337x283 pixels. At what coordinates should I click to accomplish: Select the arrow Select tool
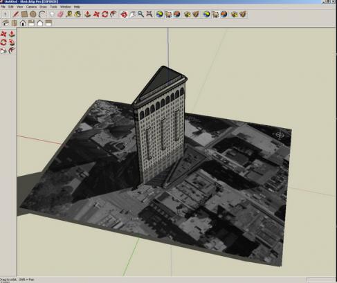pyautogui.click(x=5, y=15)
